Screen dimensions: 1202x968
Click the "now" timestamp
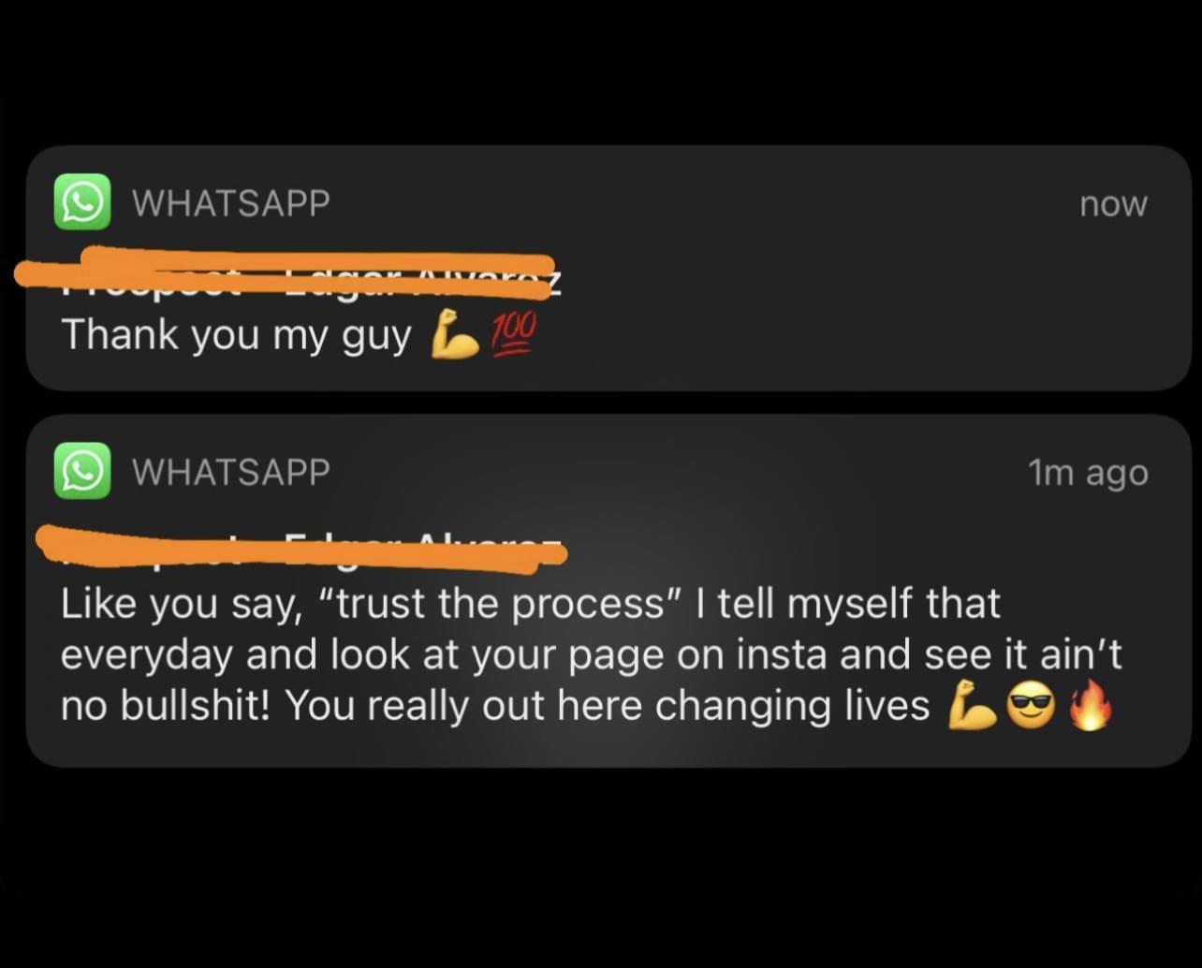1113,204
